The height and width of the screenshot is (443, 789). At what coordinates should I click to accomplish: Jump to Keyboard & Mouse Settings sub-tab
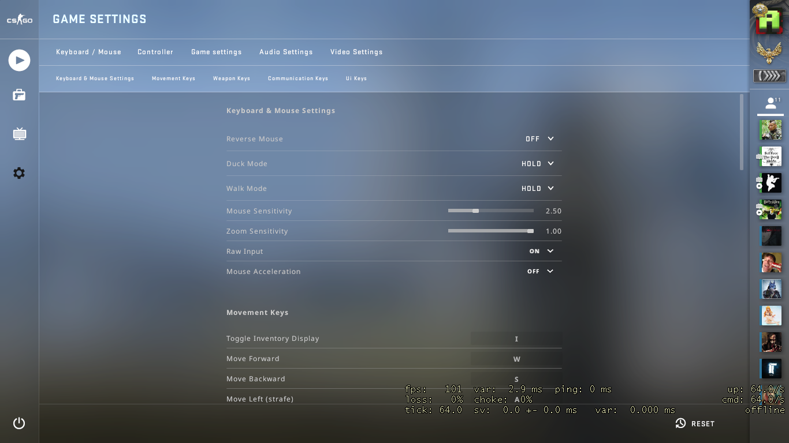pyautogui.click(x=95, y=78)
